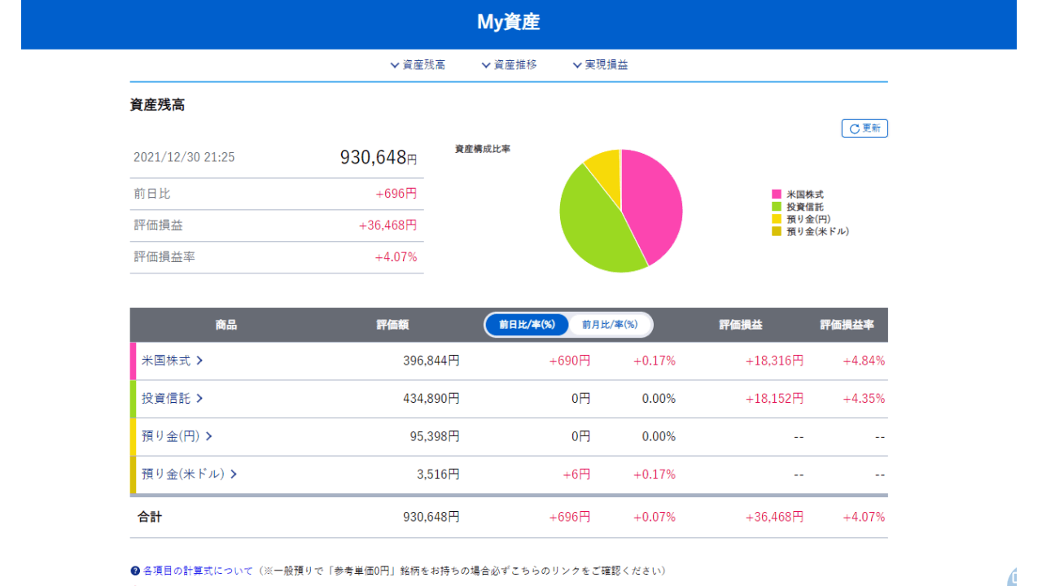This screenshot has height=586, width=1042.
Task: Click the timestamp 2021/12/30 21:25
Action: click(x=184, y=157)
